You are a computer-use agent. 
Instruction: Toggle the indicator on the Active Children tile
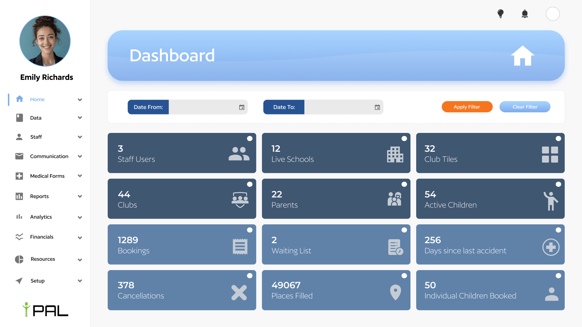(x=558, y=184)
